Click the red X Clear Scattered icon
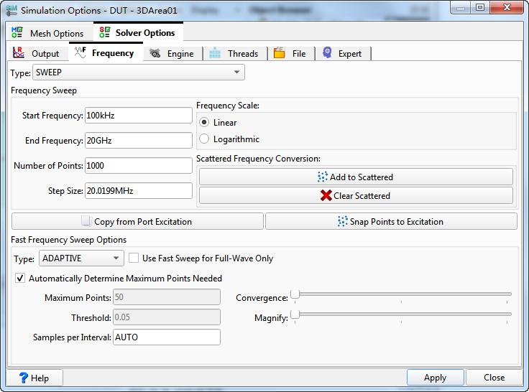This screenshot has height=392, width=529. (326, 196)
